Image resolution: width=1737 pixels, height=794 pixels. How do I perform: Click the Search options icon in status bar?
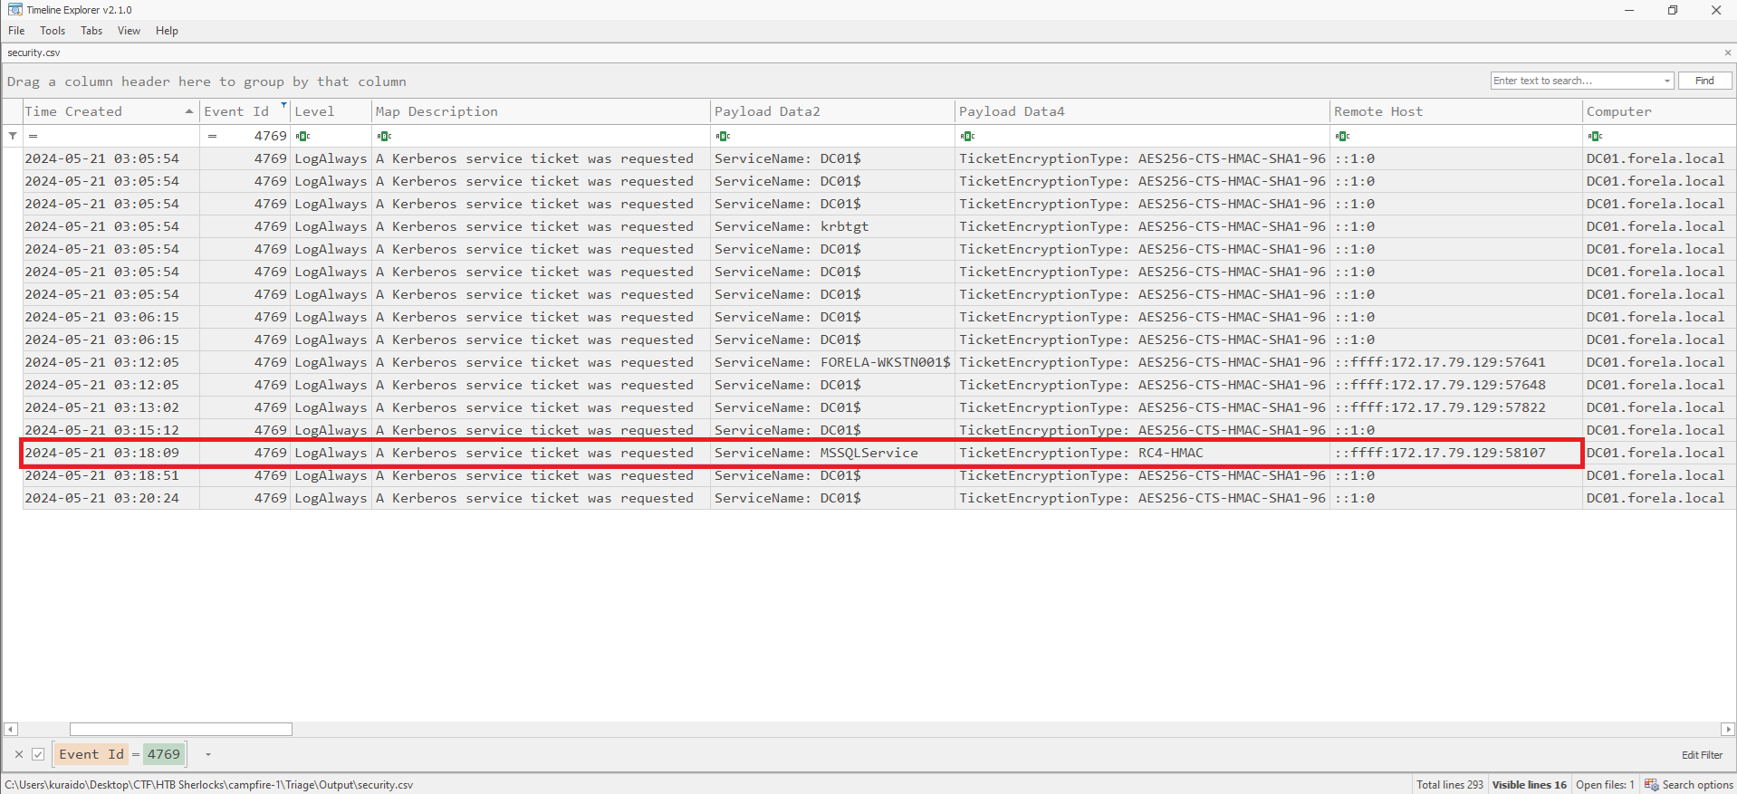click(x=1651, y=785)
